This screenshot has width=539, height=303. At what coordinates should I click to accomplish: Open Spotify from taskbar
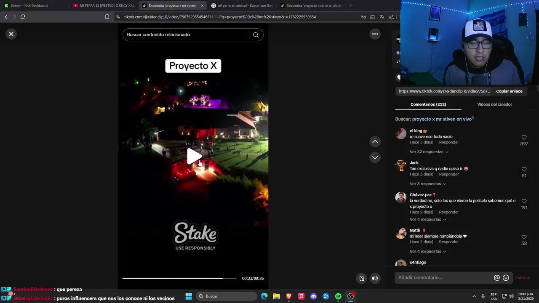(338, 296)
